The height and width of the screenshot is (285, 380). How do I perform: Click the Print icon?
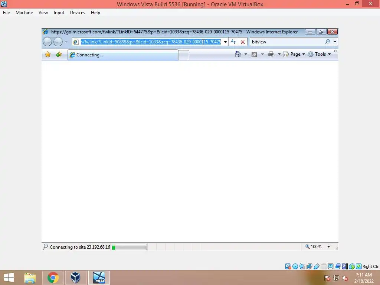pyautogui.click(x=271, y=54)
